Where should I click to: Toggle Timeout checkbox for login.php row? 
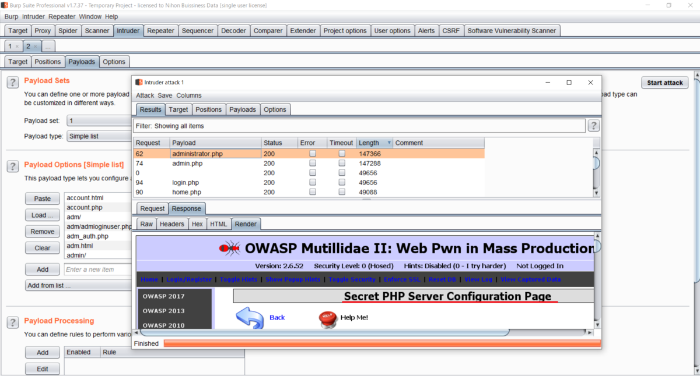point(342,183)
